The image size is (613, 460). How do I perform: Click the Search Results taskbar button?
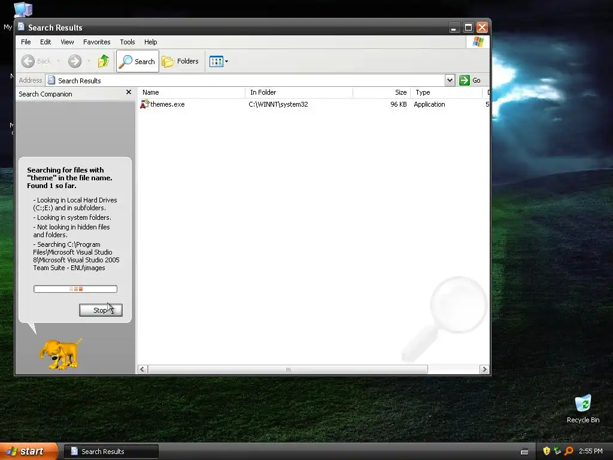[x=111, y=452]
